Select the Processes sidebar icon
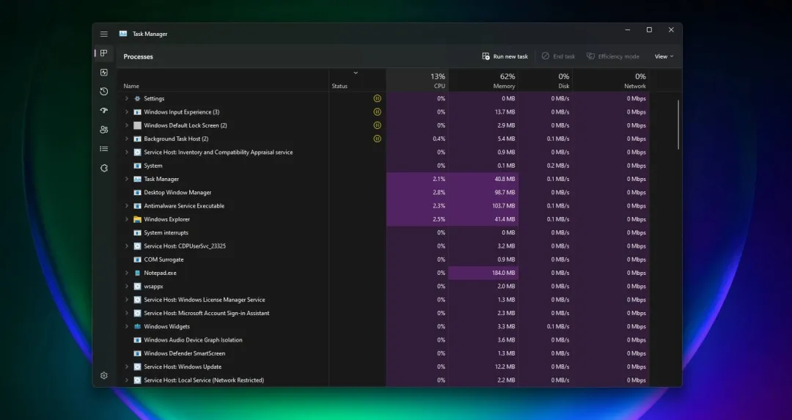Viewport: 792px width, 420px height. click(103, 53)
